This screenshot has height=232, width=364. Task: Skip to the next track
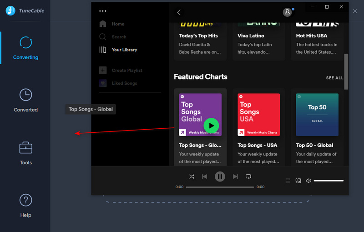(235, 177)
